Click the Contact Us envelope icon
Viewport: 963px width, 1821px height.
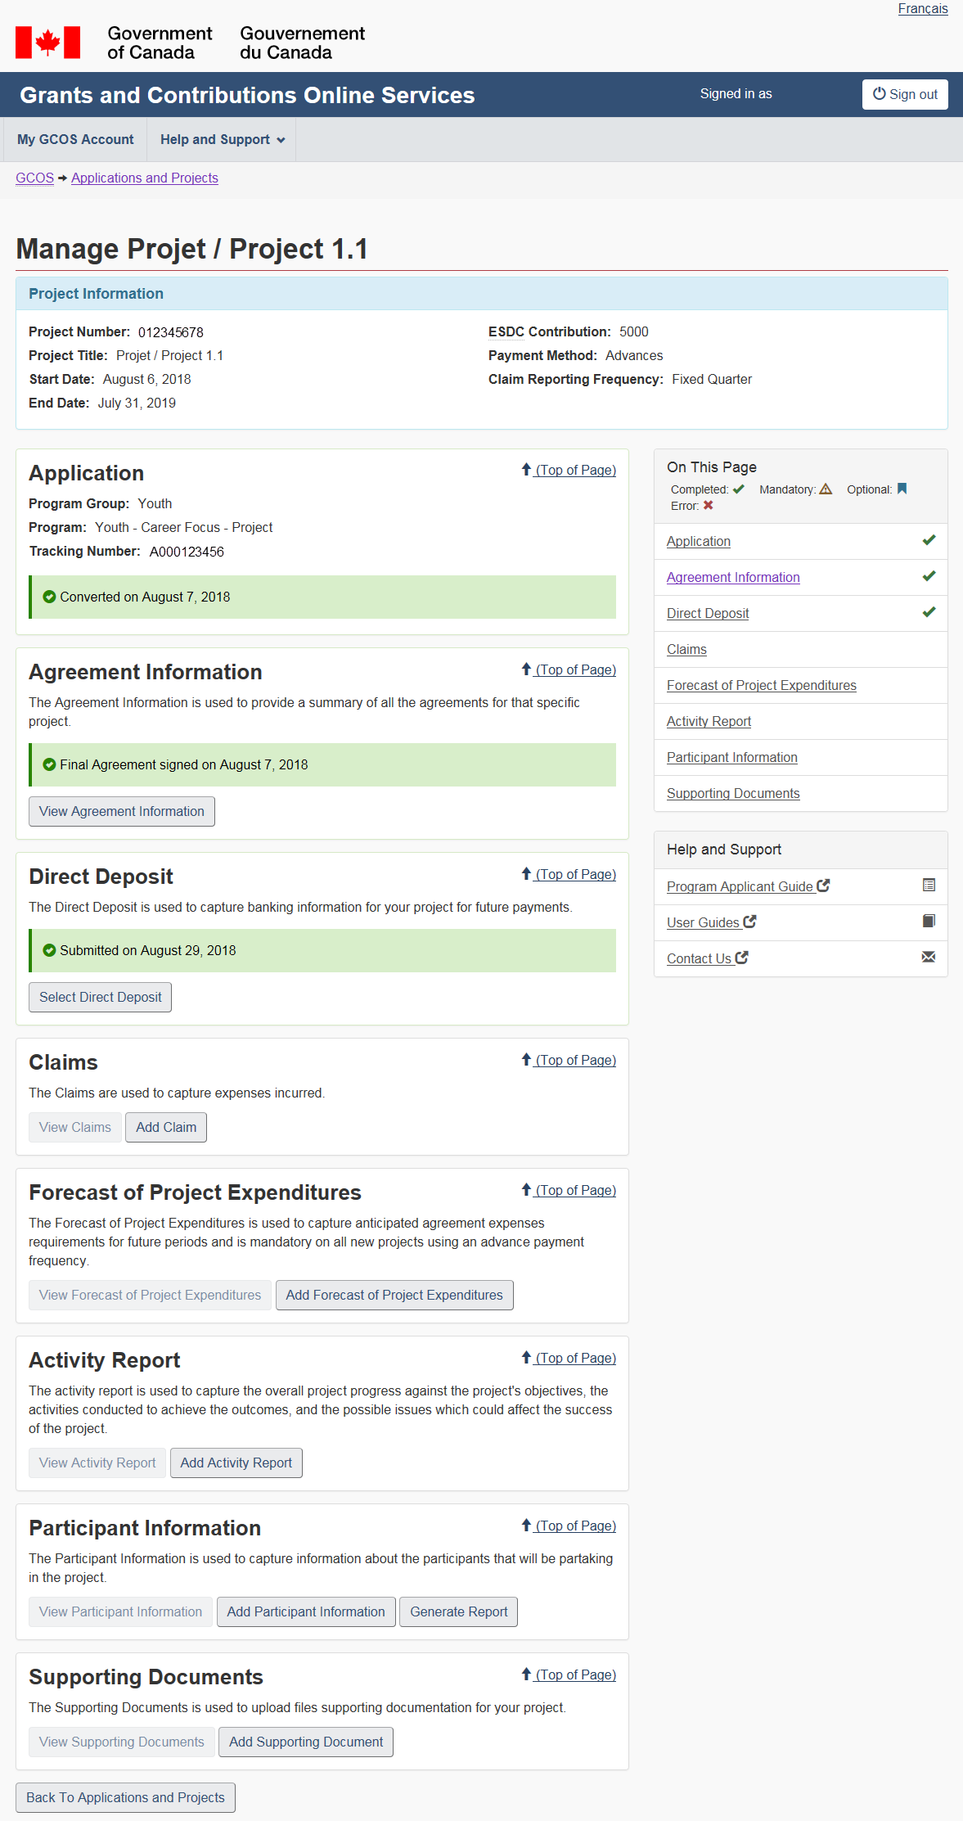point(929,958)
